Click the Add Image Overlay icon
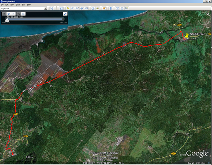Screen dimensions: 212x165 [x=82, y=8]
